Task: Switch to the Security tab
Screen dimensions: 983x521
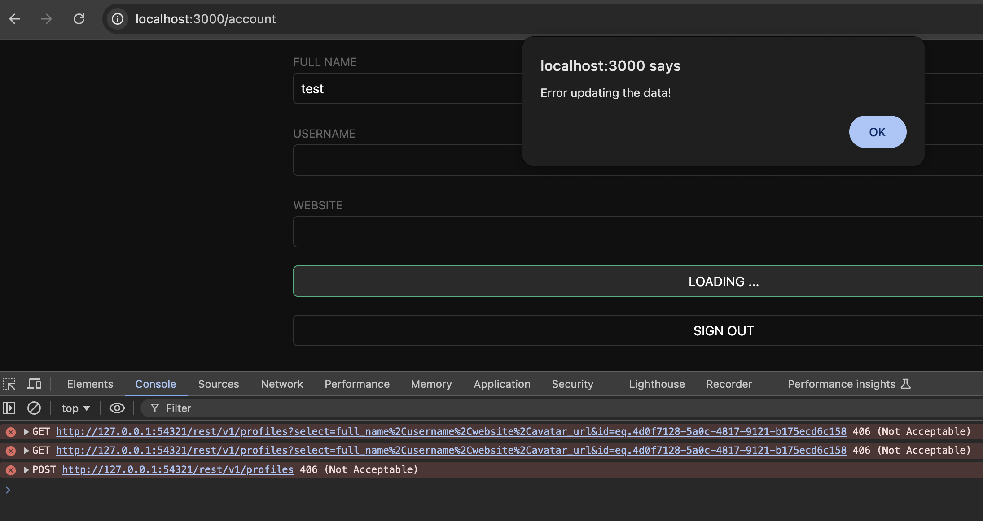Action: tap(572, 384)
